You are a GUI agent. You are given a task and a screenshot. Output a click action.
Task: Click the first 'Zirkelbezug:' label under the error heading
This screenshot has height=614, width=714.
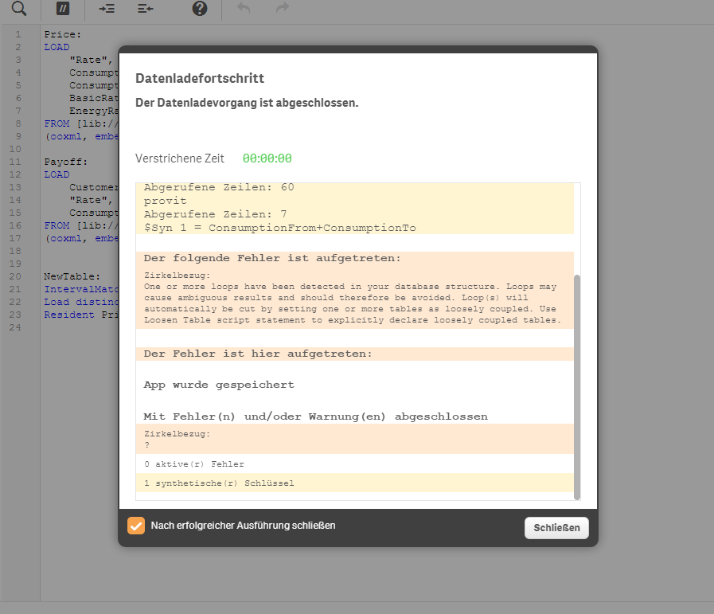tap(178, 276)
